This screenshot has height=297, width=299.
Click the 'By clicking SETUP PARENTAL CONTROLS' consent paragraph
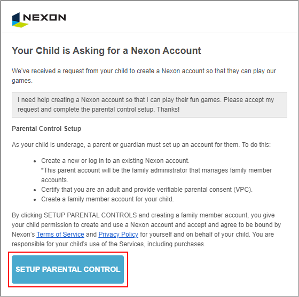click(x=146, y=230)
